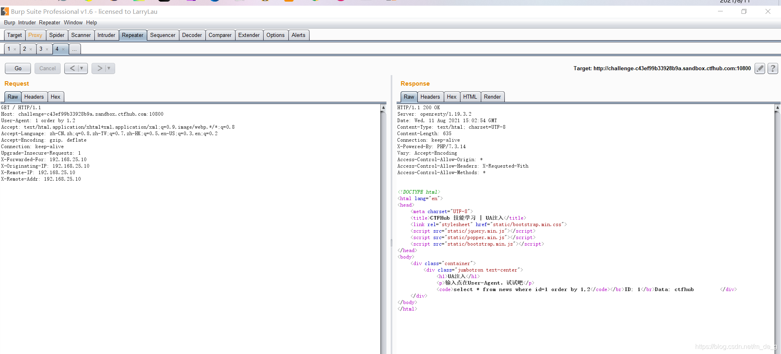Open the Burp menu
This screenshot has width=781, height=354.
tap(9, 23)
